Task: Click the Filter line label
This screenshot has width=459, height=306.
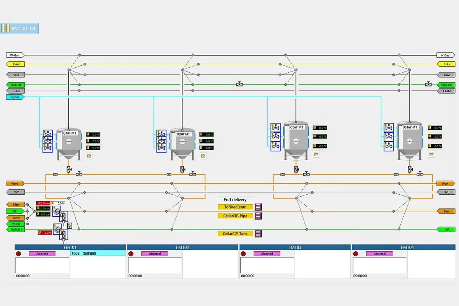Action: [15, 205]
